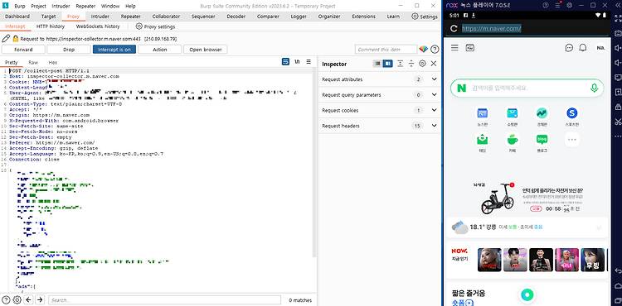Viewport: 622px width, 306px height.
Task: Click the Comment this item field
Action: (386, 50)
